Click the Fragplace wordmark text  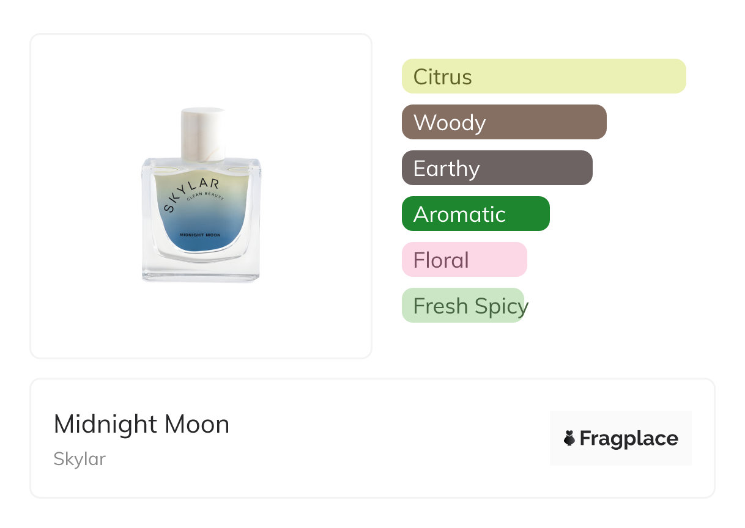pyautogui.click(x=629, y=438)
